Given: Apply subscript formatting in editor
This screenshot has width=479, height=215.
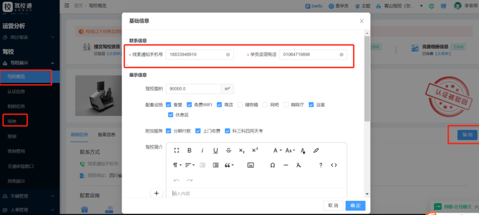Looking at the screenshot, I should 241,150.
